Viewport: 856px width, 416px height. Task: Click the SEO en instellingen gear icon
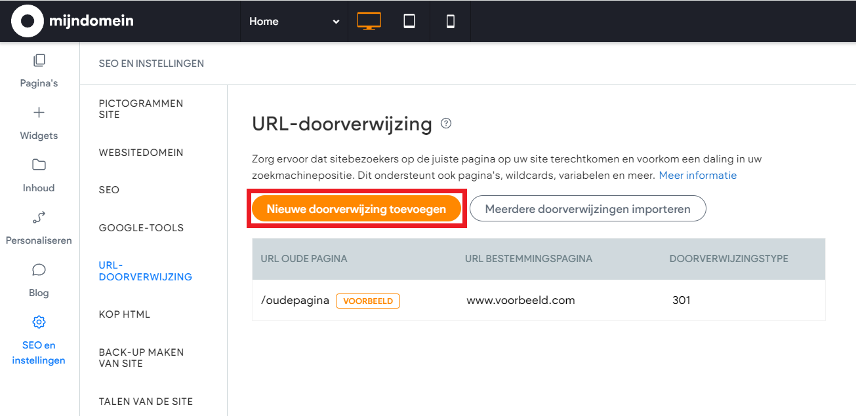click(39, 322)
